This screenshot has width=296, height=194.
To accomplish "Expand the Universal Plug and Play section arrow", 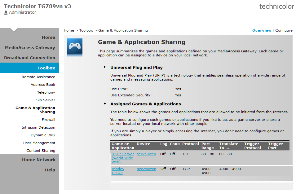I will (105, 67).
